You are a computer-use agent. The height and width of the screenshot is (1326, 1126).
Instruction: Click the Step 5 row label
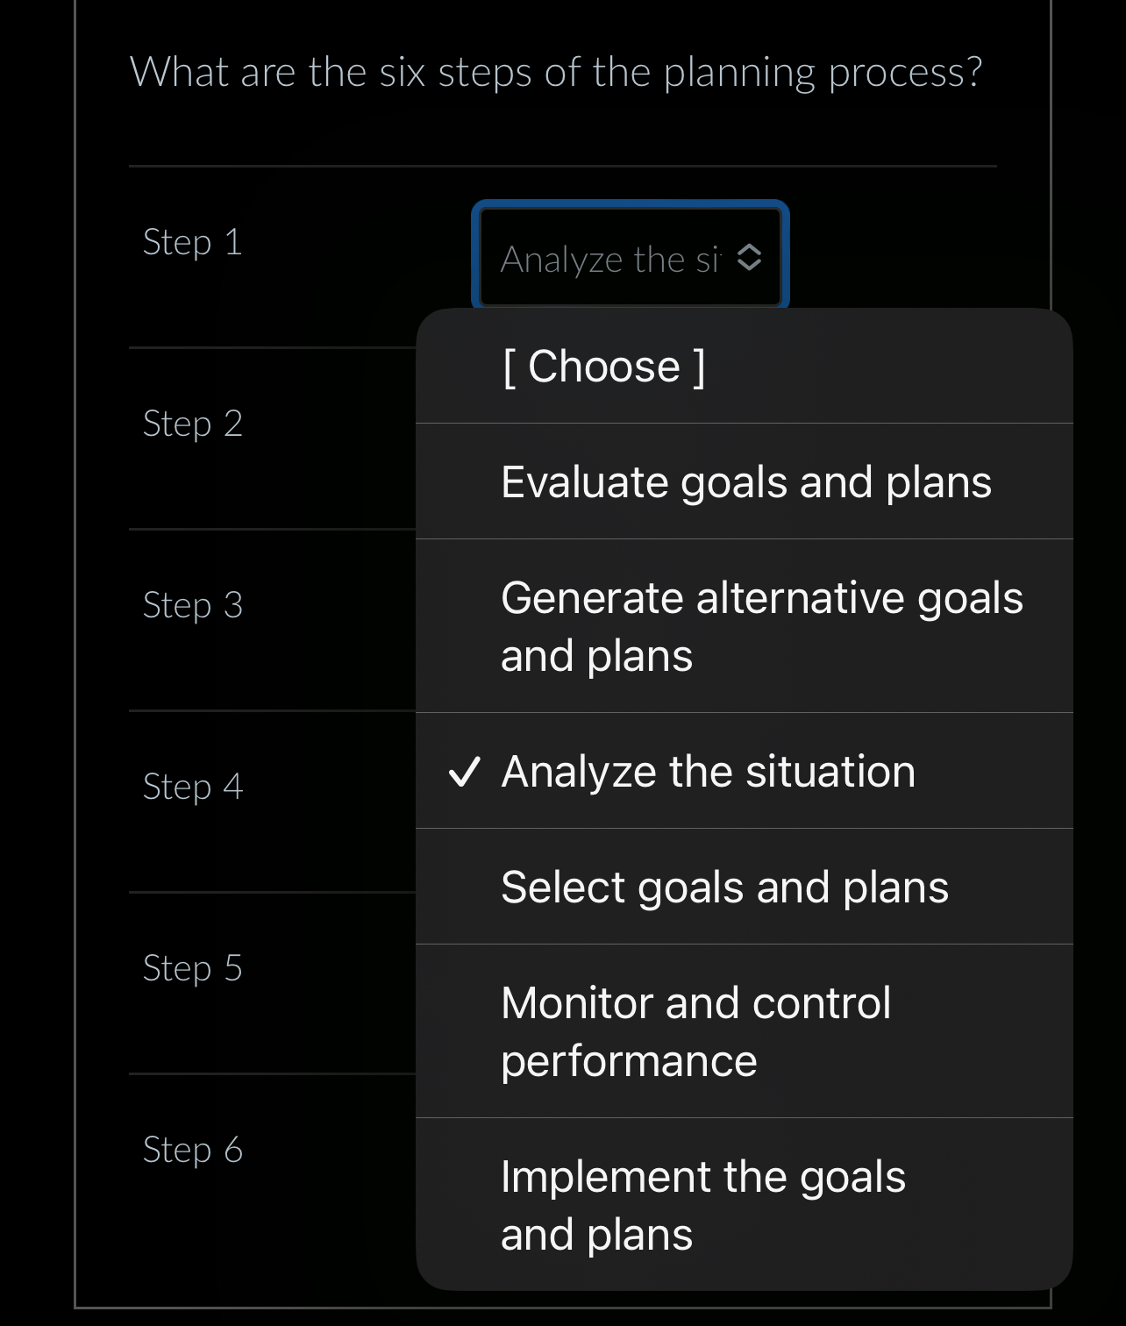[x=191, y=968]
